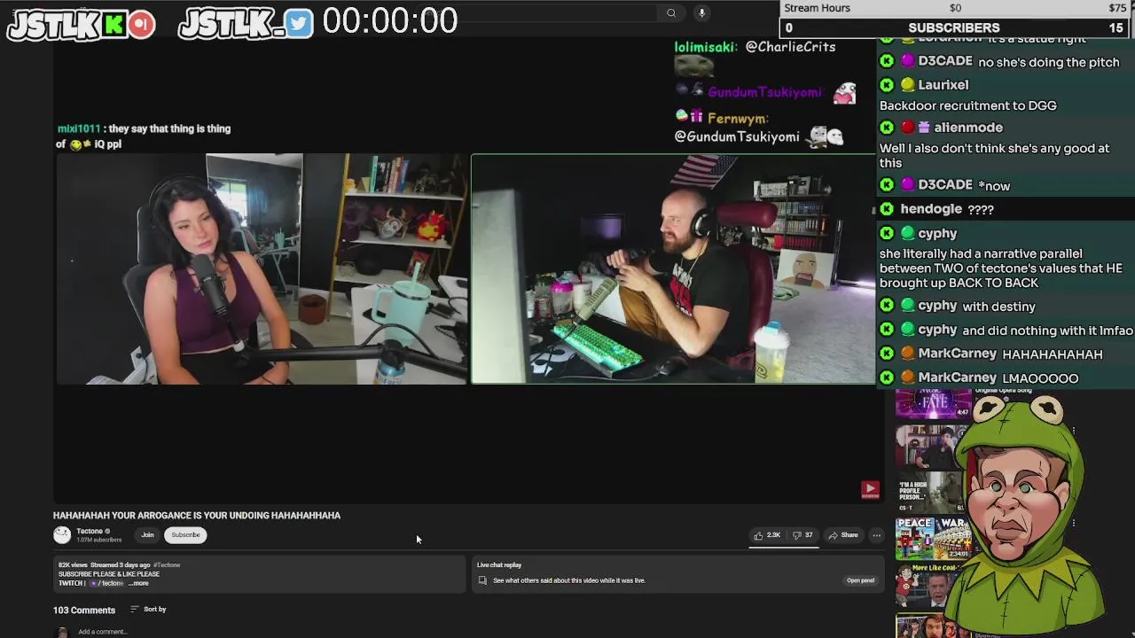The image size is (1135, 638).
Task: Click the right webcam video of bearded man
Action: click(673, 268)
